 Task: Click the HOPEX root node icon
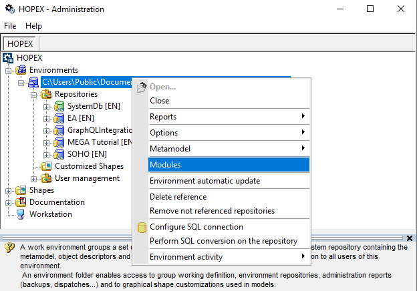(x=9, y=58)
